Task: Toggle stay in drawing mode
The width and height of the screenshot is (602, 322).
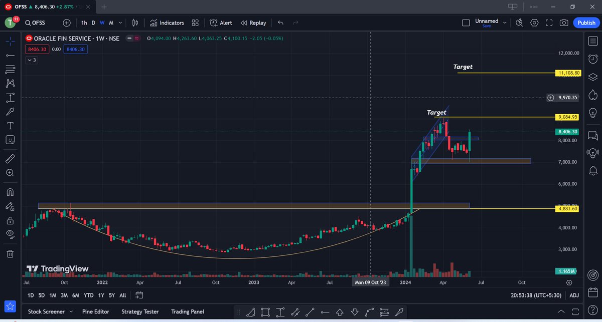Action: click(10, 206)
